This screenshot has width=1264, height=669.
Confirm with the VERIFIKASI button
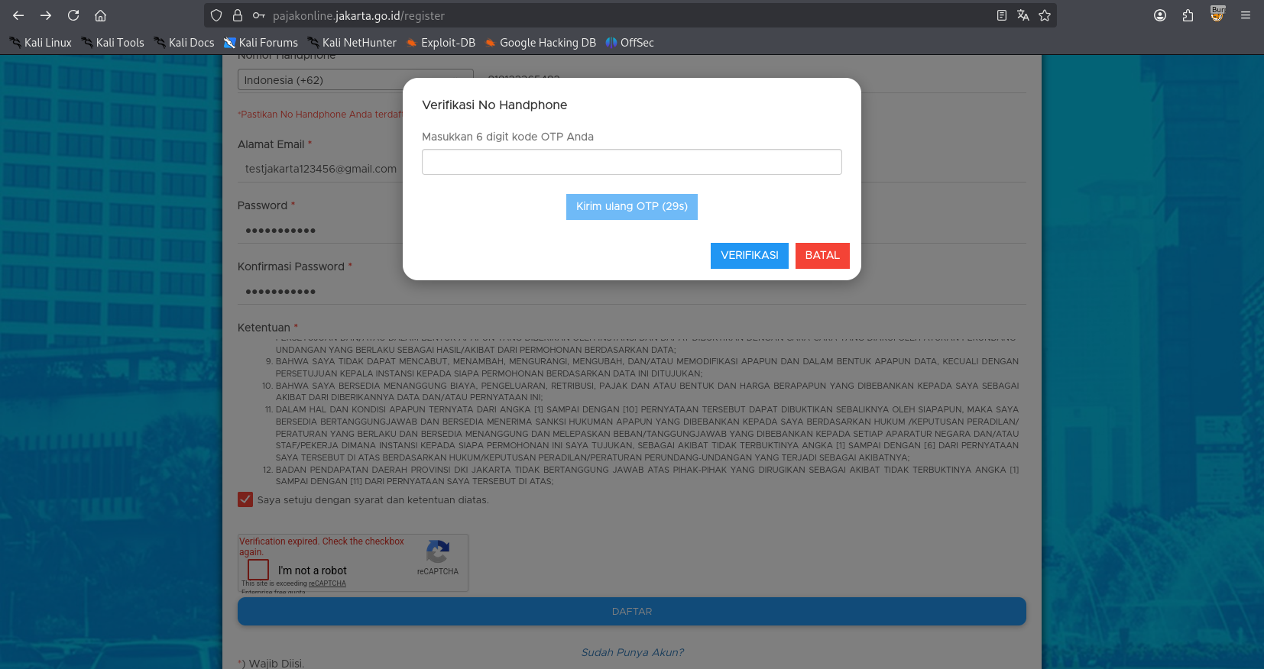(750, 256)
